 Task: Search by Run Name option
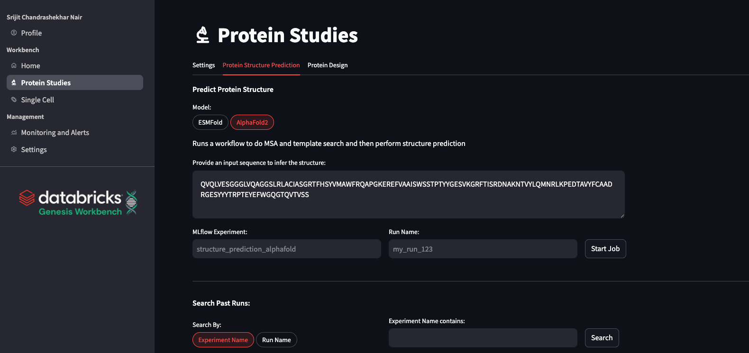pos(276,340)
